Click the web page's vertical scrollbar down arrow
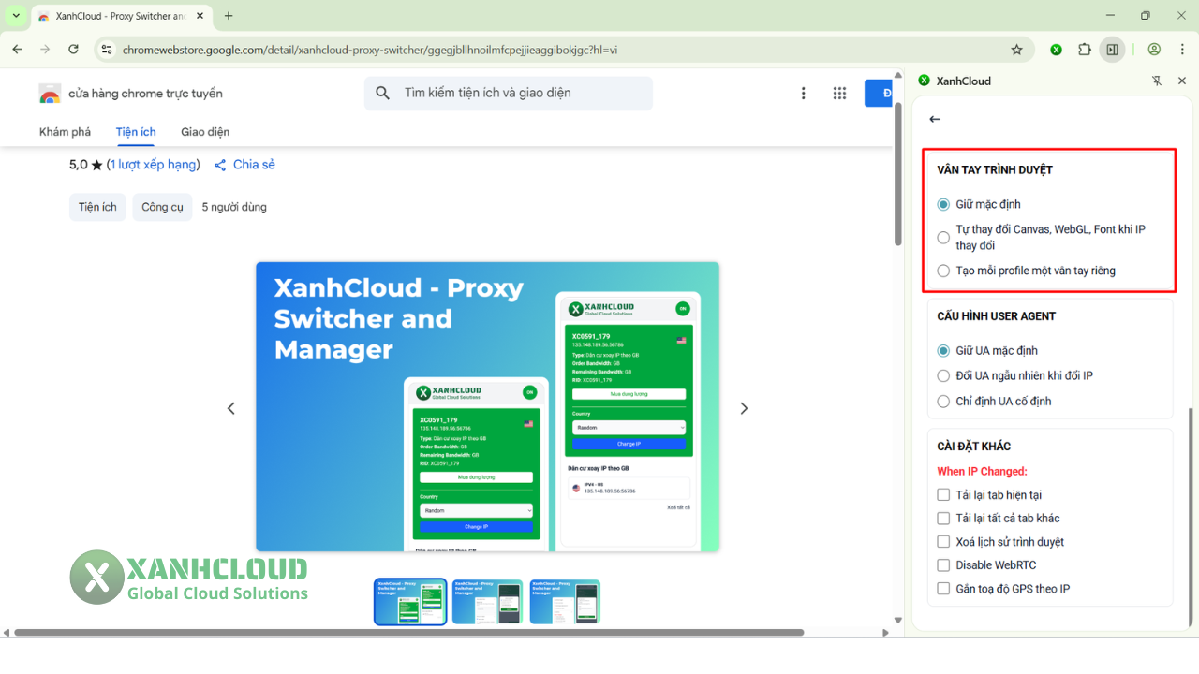 point(898,620)
